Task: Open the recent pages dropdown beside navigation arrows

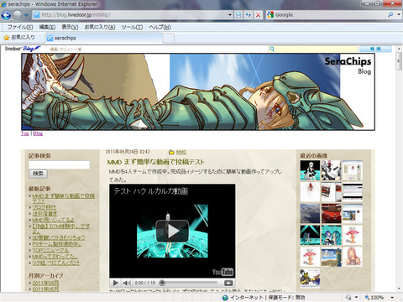Action: (x=26, y=15)
